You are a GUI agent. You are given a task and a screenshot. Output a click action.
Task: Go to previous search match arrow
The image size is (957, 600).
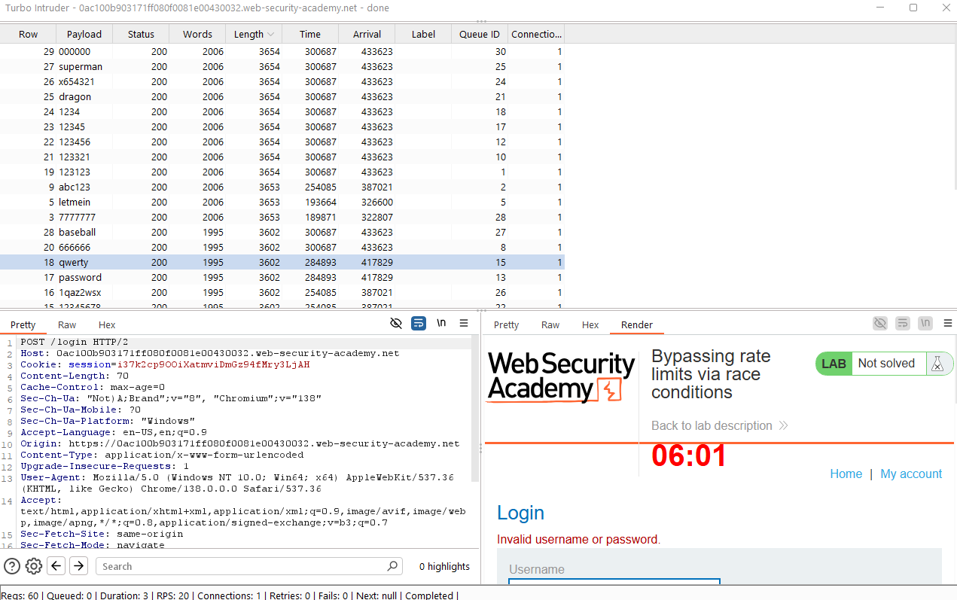click(56, 566)
